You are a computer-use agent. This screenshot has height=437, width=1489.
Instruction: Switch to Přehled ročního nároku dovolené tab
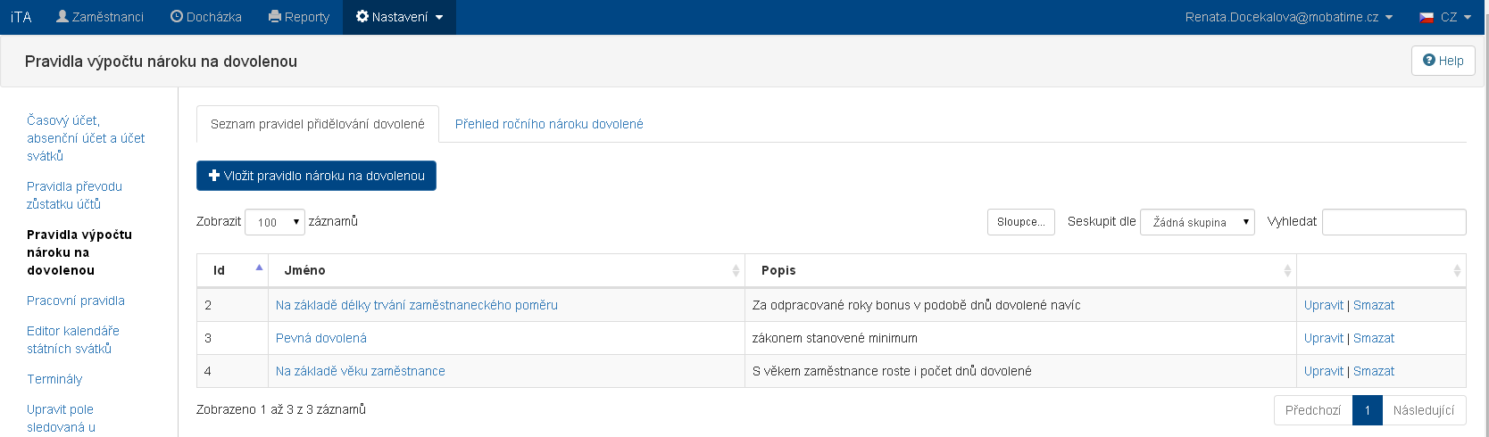click(549, 124)
